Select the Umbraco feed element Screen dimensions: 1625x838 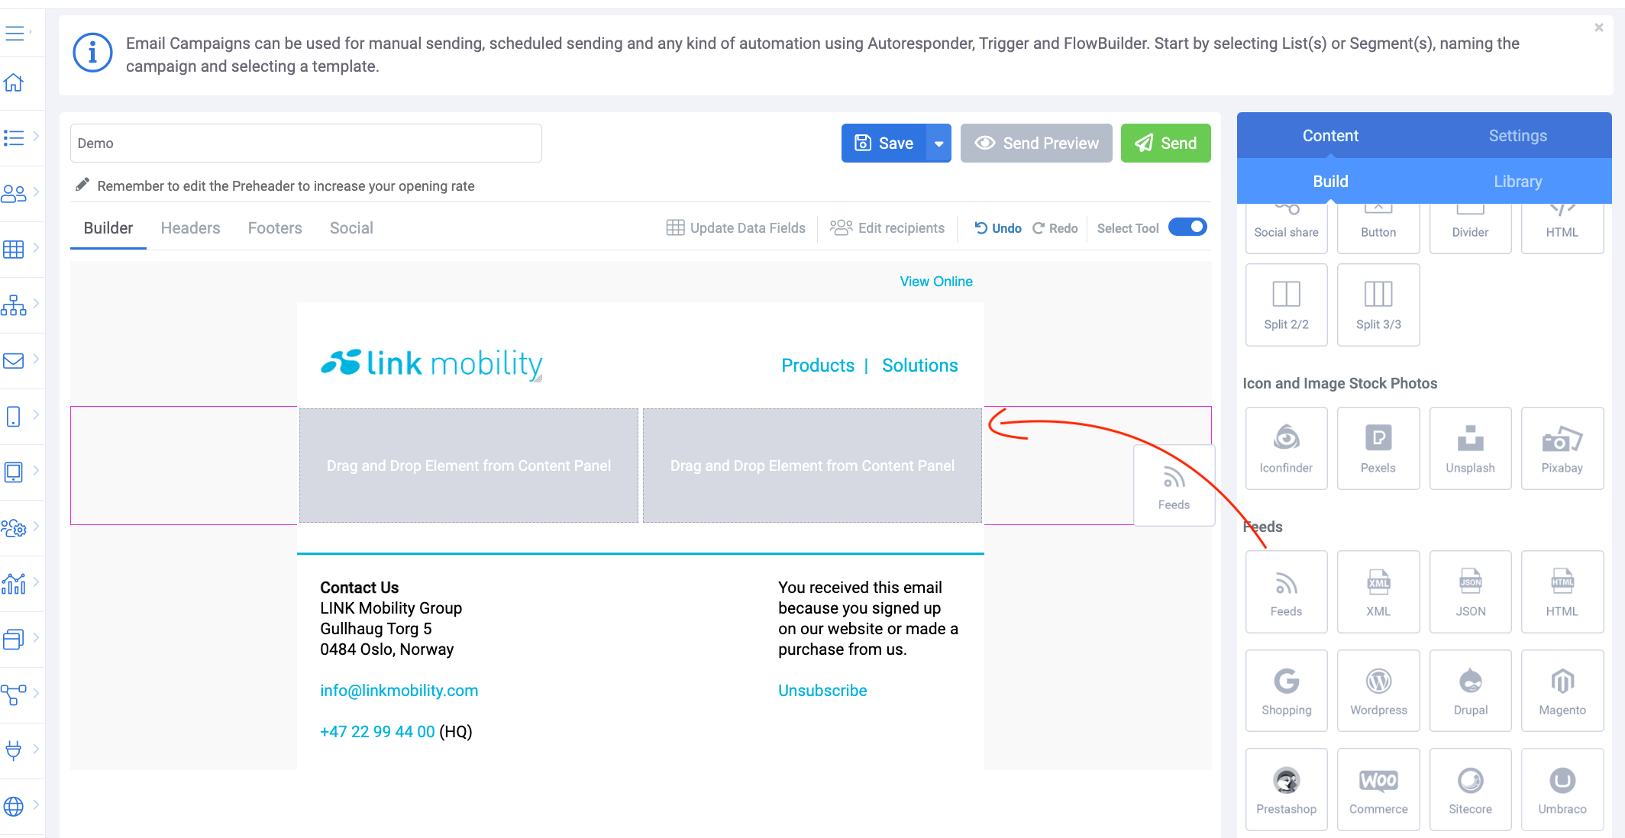pos(1562,789)
